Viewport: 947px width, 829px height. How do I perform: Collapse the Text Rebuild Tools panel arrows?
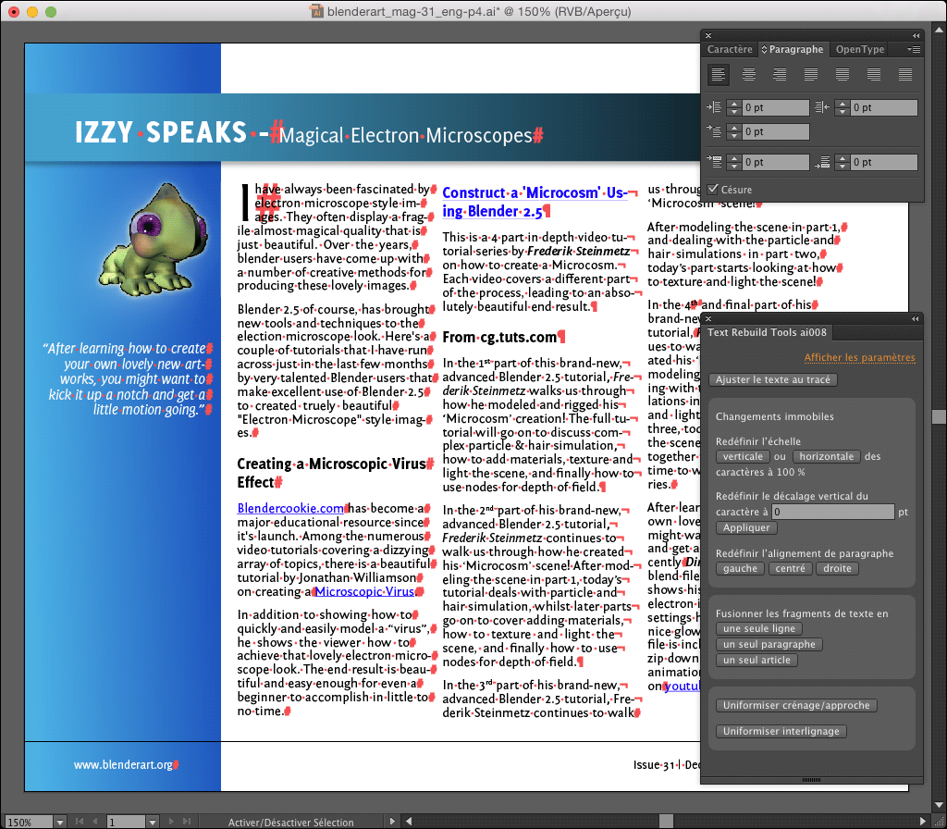tap(916, 319)
